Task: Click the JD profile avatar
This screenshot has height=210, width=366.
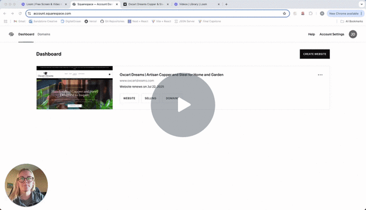Action: pos(353,34)
